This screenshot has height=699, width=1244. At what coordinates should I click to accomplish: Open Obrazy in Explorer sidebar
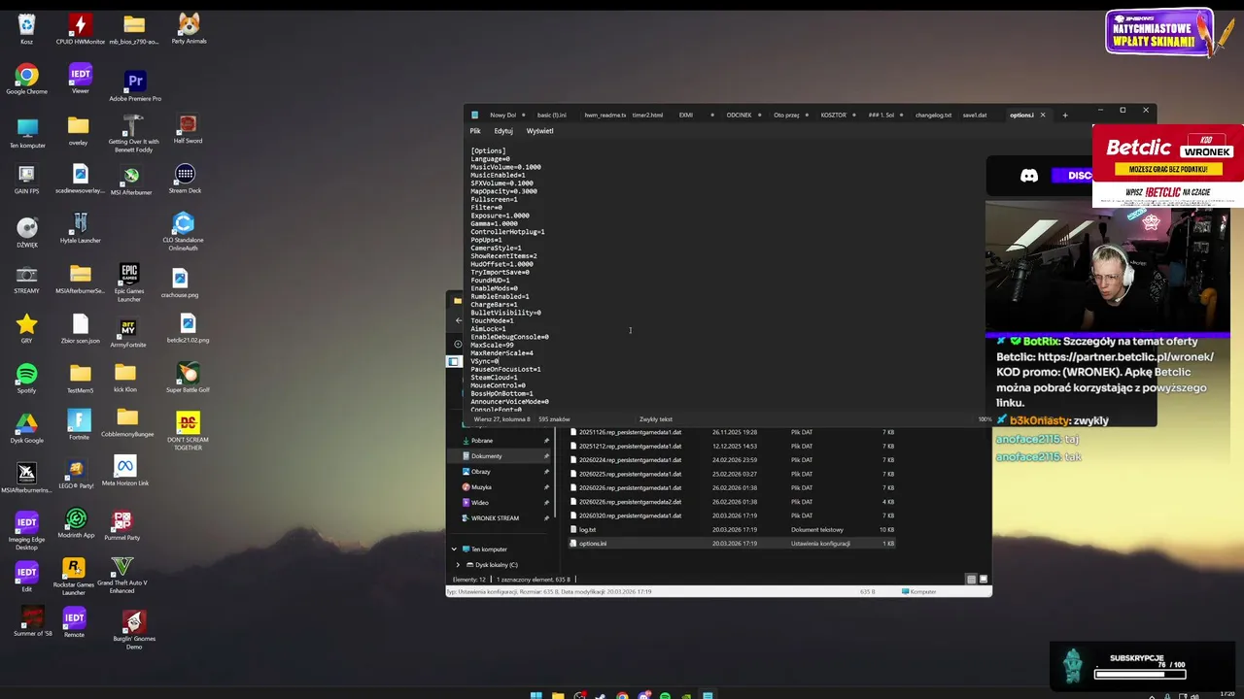[x=480, y=471]
